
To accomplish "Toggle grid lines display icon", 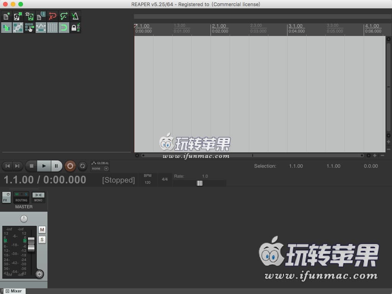I will [x=52, y=28].
